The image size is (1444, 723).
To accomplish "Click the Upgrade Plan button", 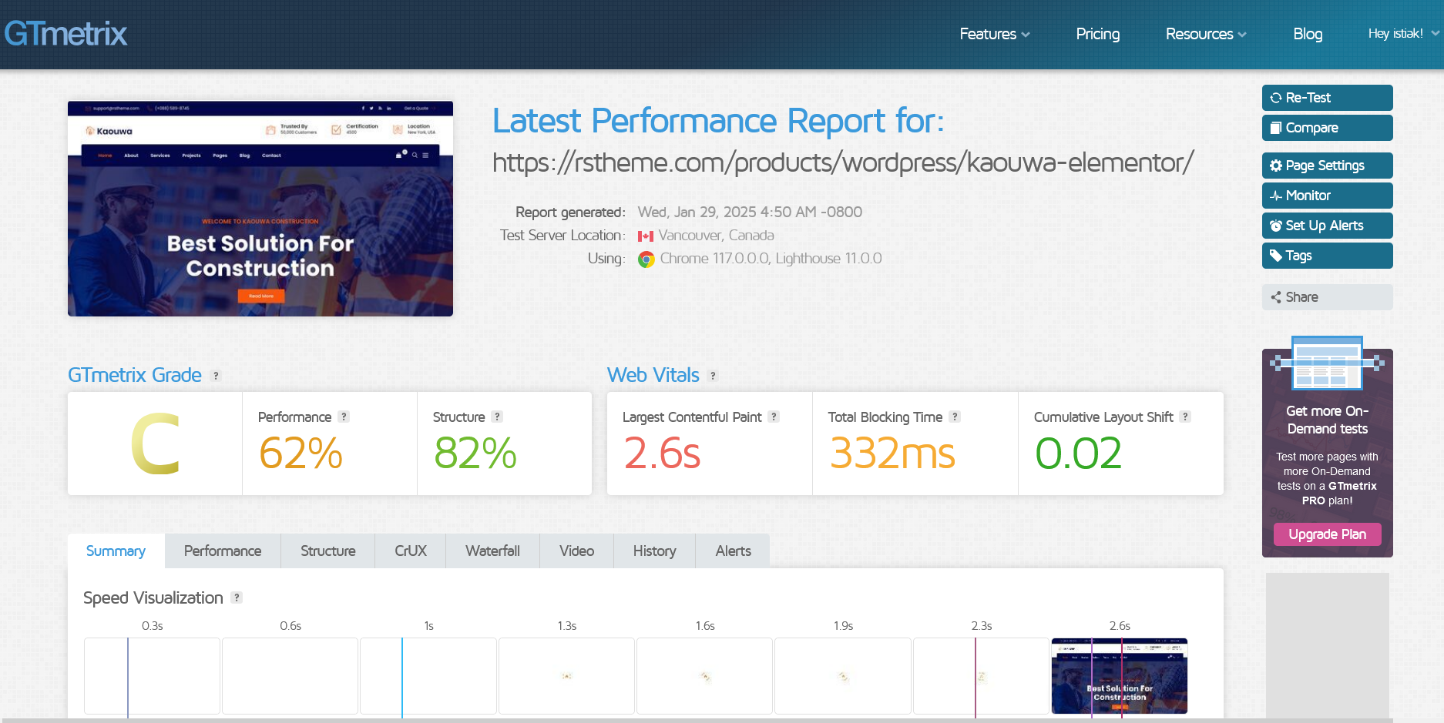I will tap(1327, 534).
